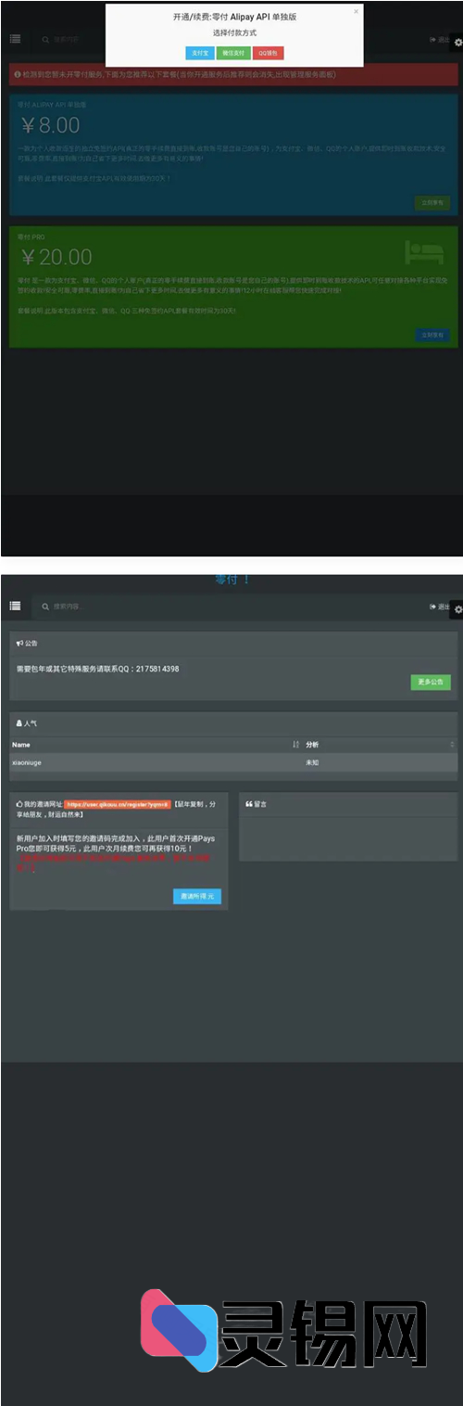The height and width of the screenshot is (1406, 463).
Task: Open hamburger menu on the 公告 dashboard page
Action: [x=15, y=606]
